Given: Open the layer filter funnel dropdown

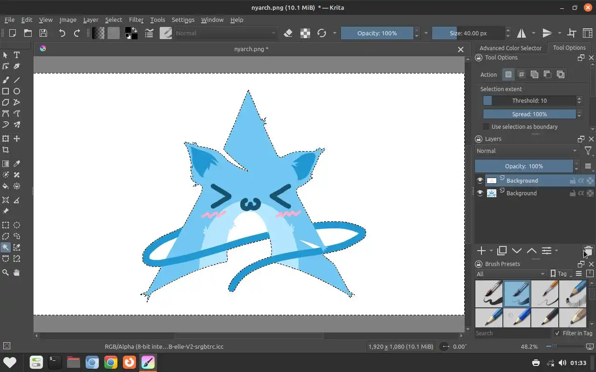Looking at the screenshot, I should pyautogui.click(x=588, y=151).
